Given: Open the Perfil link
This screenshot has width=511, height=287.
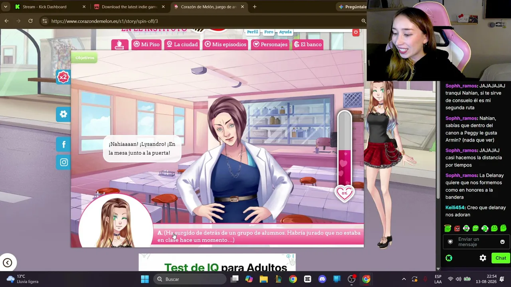Looking at the screenshot, I should (x=252, y=32).
